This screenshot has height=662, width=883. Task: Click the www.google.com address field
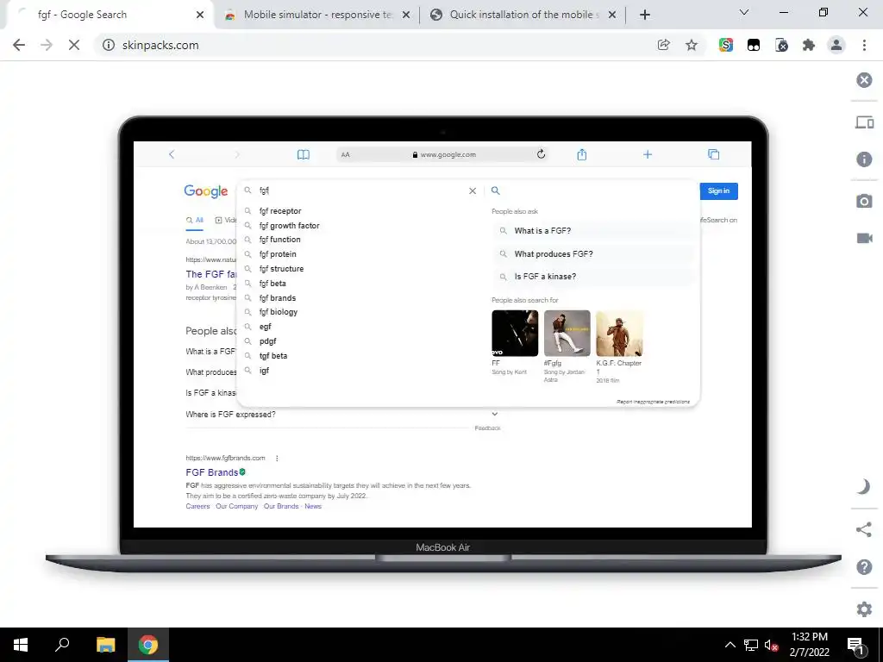(444, 154)
